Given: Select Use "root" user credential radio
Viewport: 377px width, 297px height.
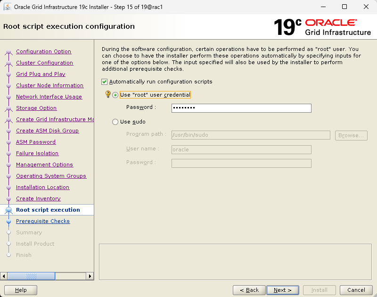Looking at the screenshot, I should tap(115, 95).
